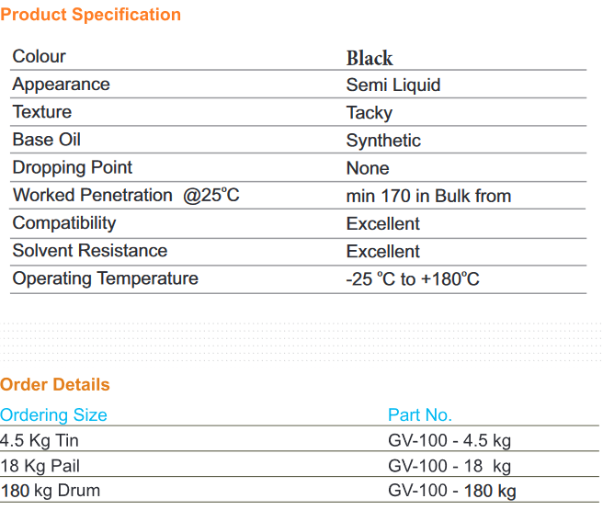Screen dimensions: 603x510
Task: Click the Ordering Size column header
Action: (53, 415)
